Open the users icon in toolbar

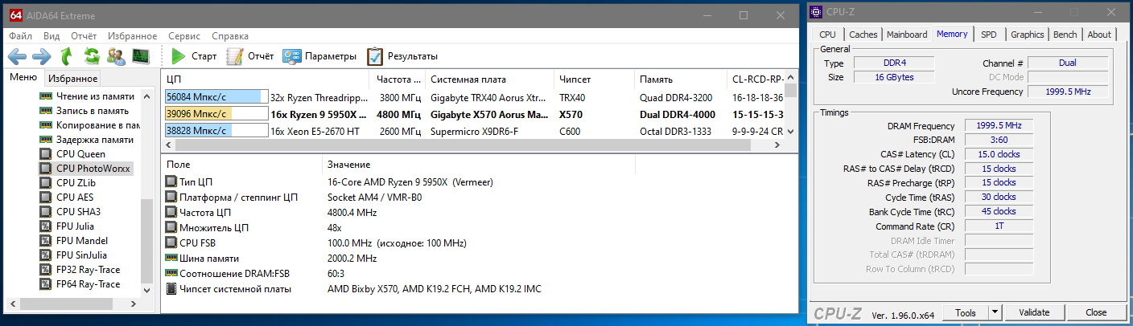point(116,56)
